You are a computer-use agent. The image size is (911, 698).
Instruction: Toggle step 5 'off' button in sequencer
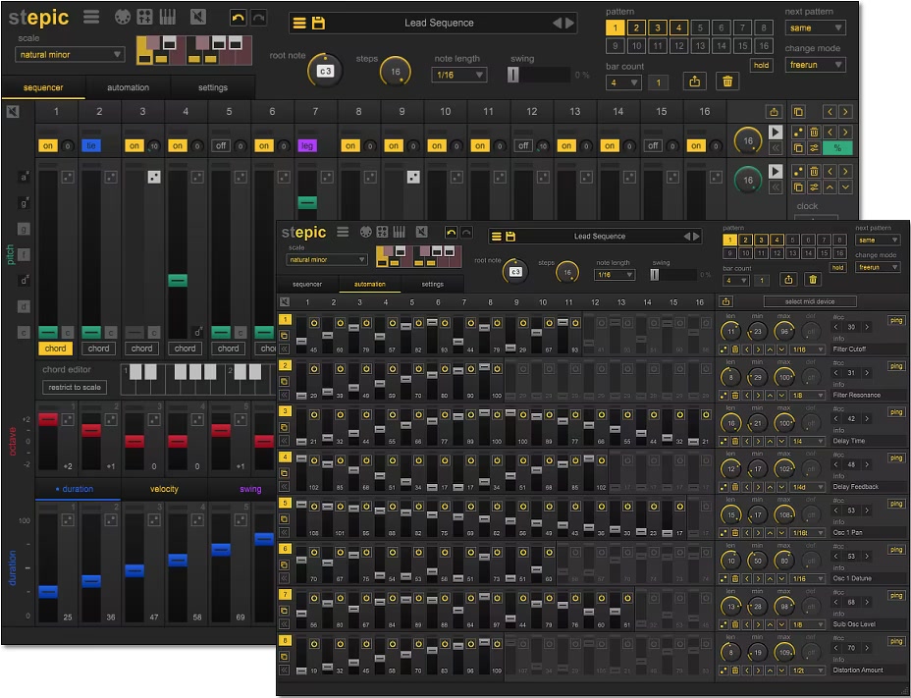click(x=221, y=145)
